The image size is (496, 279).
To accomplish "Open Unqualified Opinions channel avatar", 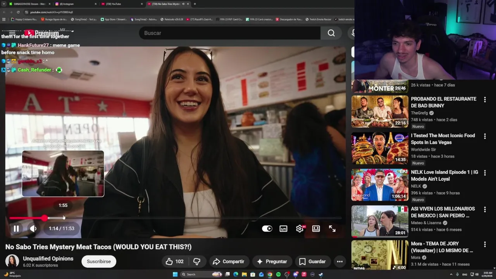I will pos(12,262).
